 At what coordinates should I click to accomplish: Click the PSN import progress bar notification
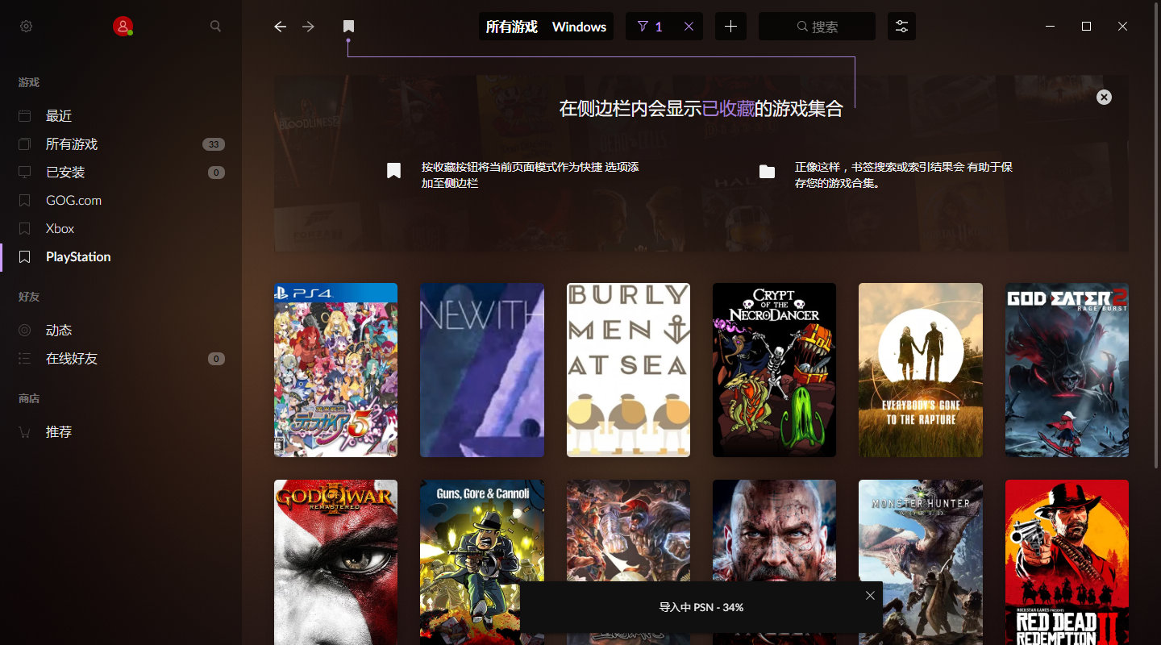(x=701, y=606)
